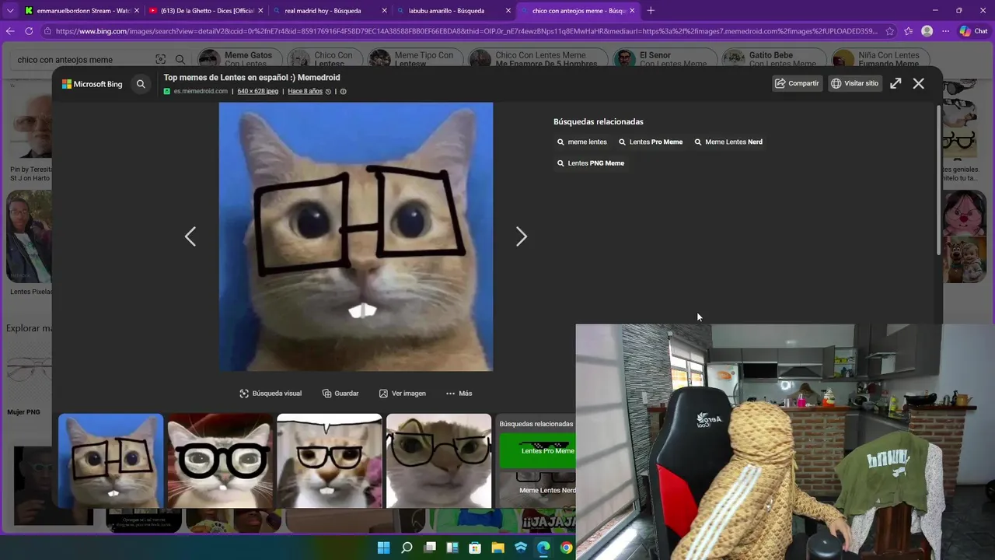Click the 640 × 628 jpeg link
This screenshot has height=560, width=995.
pos(258,91)
